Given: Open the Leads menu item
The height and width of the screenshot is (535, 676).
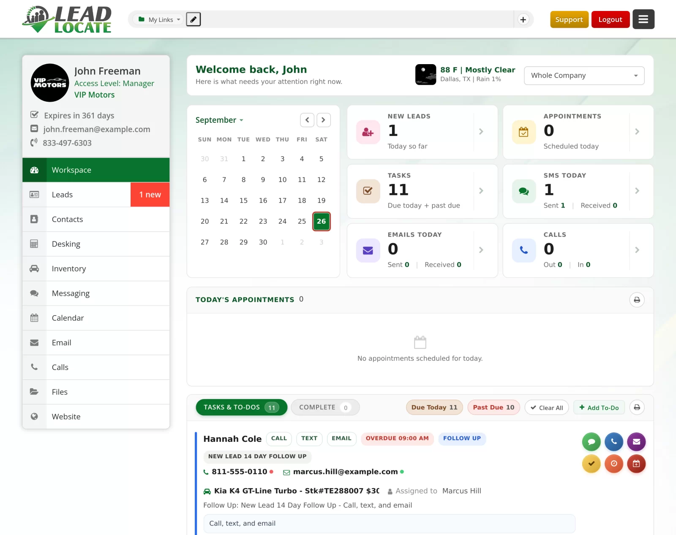Looking at the screenshot, I should [x=96, y=195].
